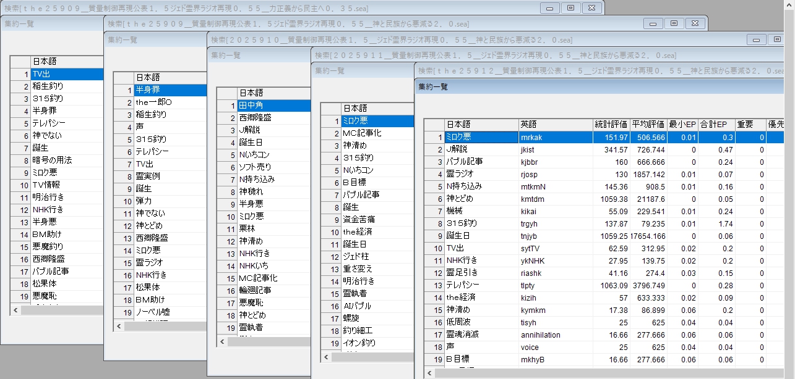
Task: Click the 最小EP column header
Action: (682, 124)
